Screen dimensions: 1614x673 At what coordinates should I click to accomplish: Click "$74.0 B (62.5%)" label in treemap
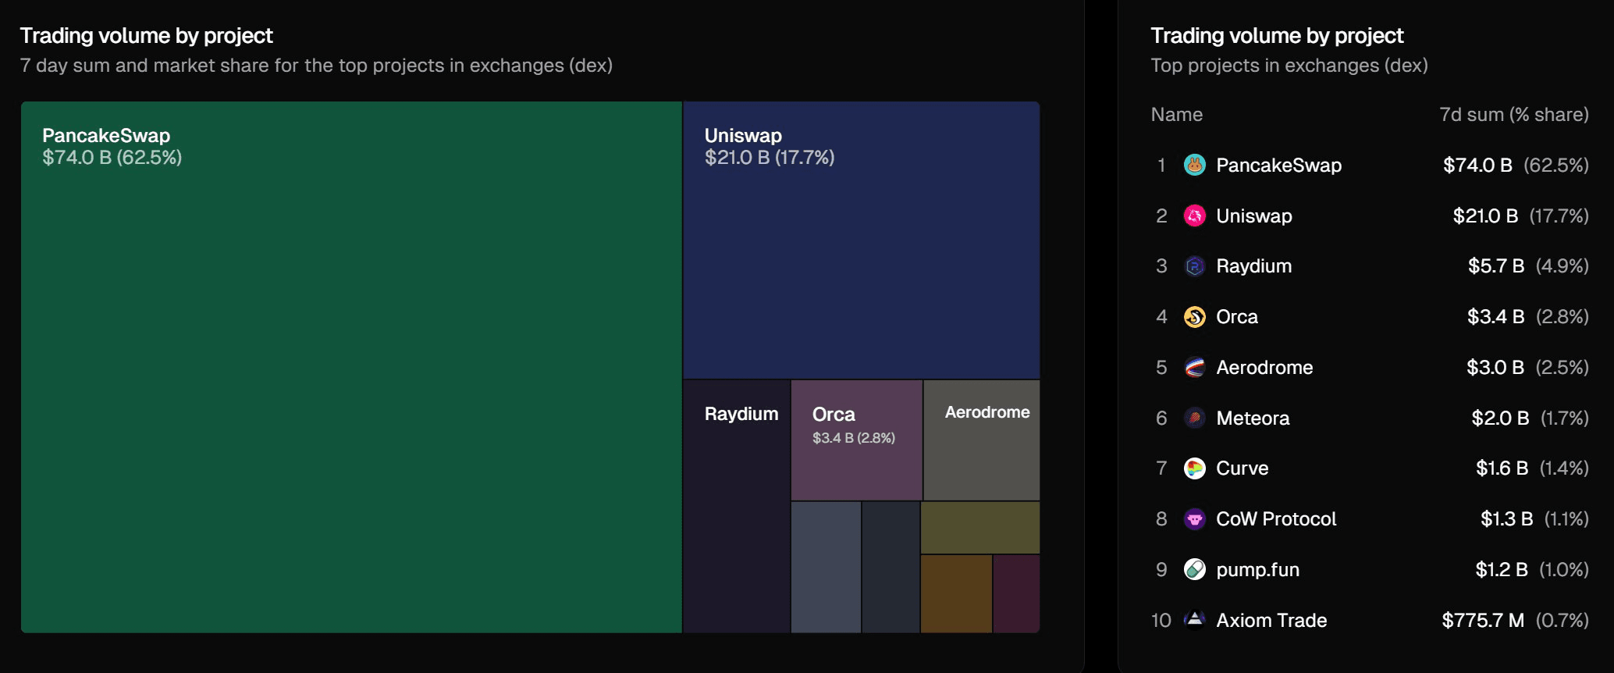pos(112,158)
